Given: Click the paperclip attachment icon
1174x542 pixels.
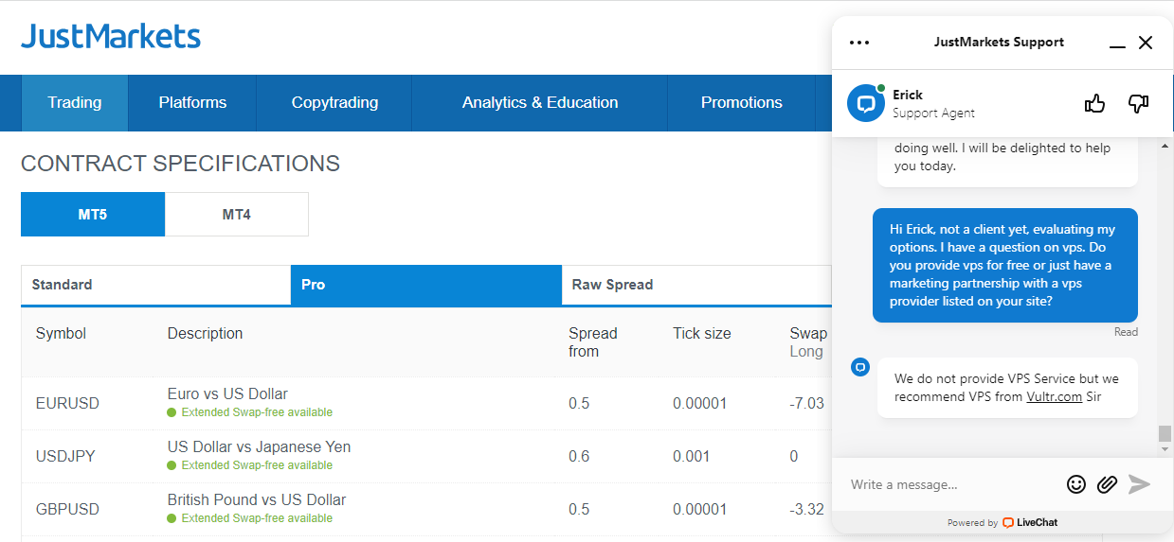Looking at the screenshot, I should click(x=1107, y=484).
